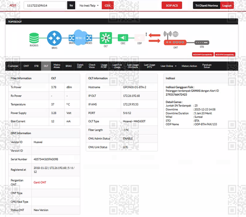Select serial number 4857544365FA009B
The width and height of the screenshot is (246, 217).
[x=46, y=159]
